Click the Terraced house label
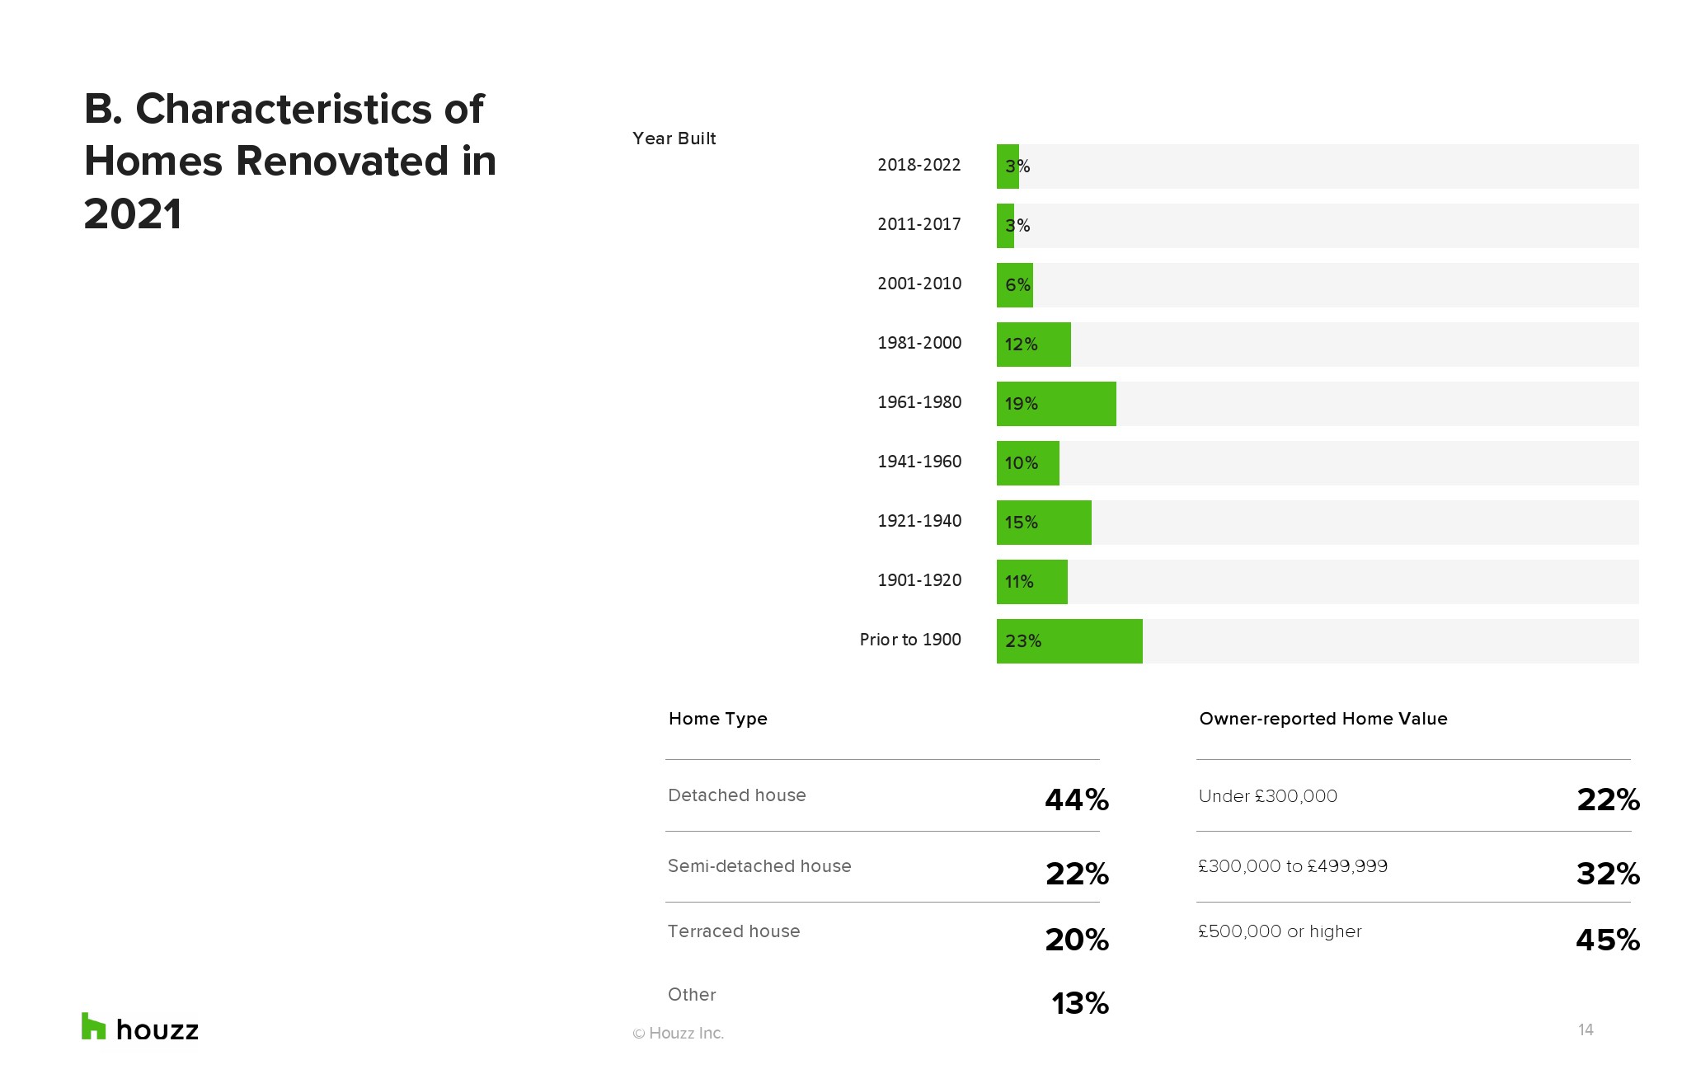Viewport: 1682px width, 1088px height. point(733,931)
